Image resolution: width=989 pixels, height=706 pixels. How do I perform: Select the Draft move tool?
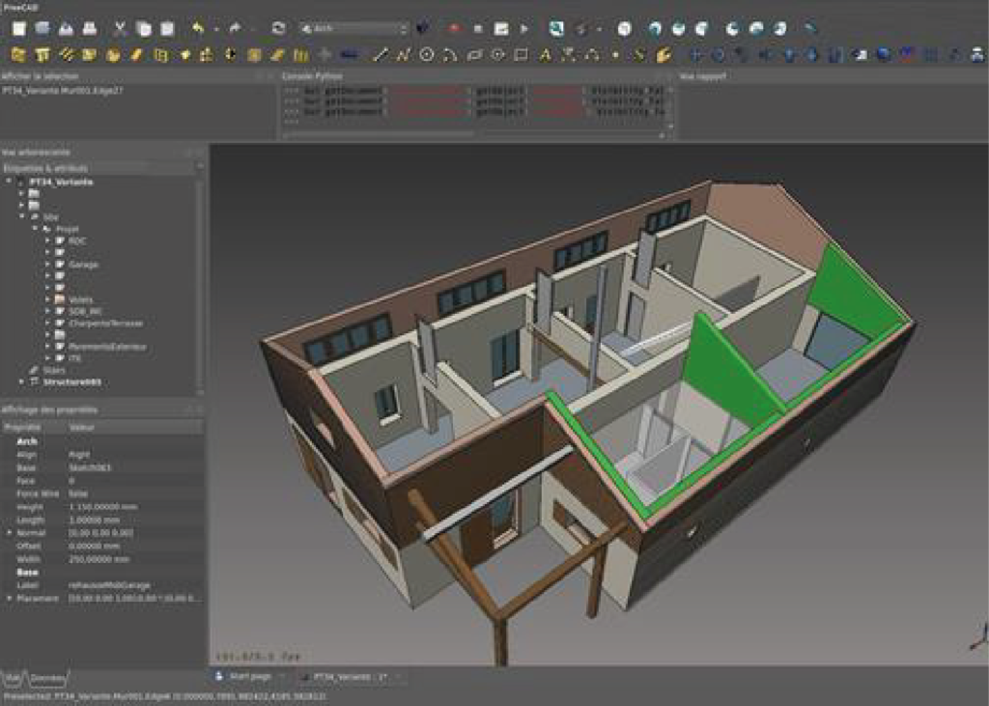pyautogui.click(x=695, y=55)
